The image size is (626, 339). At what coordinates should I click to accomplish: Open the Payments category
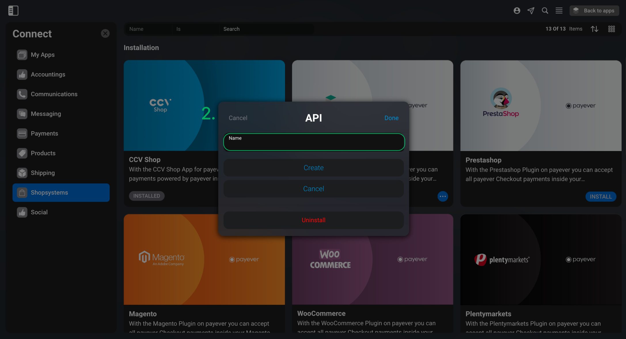(61, 134)
